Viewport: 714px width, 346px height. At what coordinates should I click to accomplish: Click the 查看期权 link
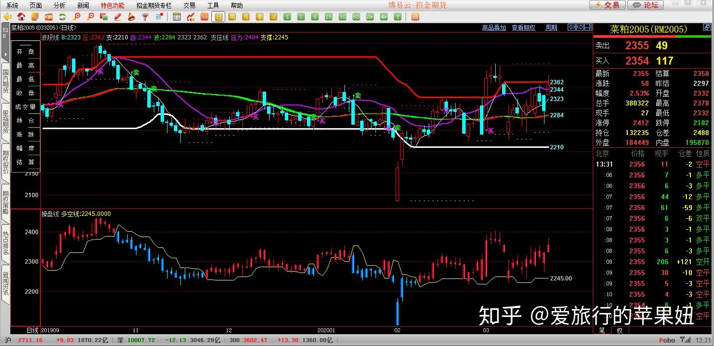coord(523,28)
